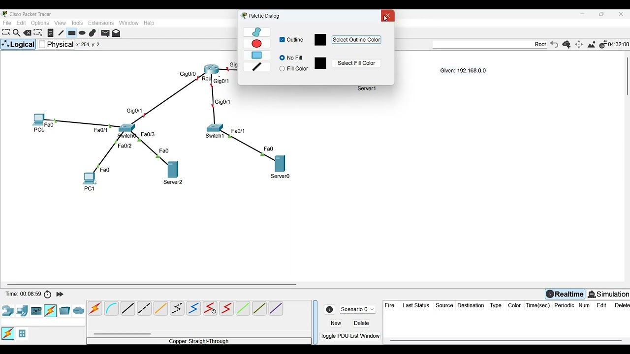Open the View menu

(x=60, y=23)
